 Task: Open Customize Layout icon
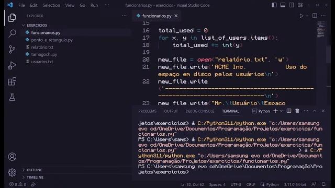300,5
